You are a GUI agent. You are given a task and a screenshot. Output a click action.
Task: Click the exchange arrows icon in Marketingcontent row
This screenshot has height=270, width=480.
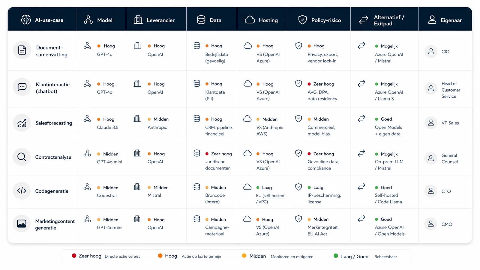coord(361,218)
